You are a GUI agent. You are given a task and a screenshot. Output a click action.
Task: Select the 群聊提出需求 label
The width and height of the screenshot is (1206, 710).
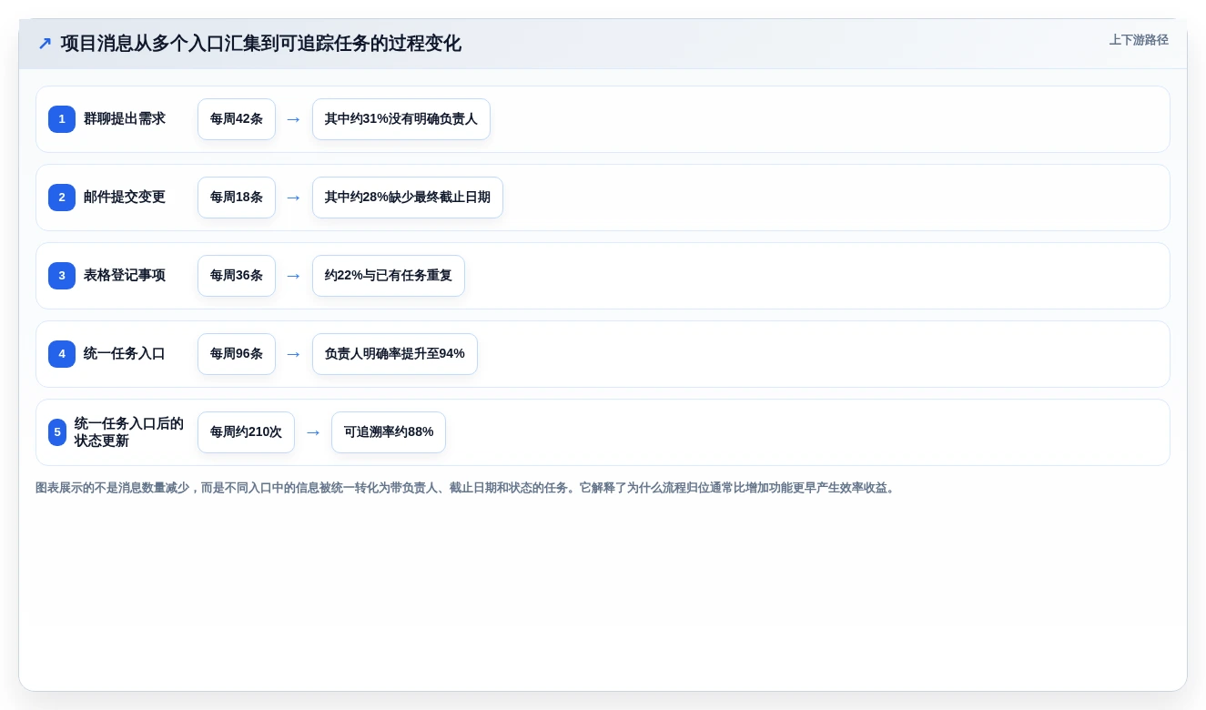[x=125, y=119]
